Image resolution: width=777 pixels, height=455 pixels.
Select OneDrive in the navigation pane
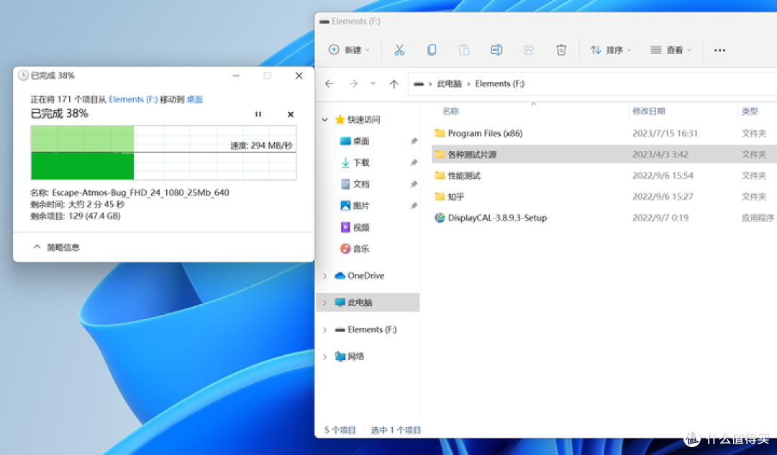tap(360, 276)
